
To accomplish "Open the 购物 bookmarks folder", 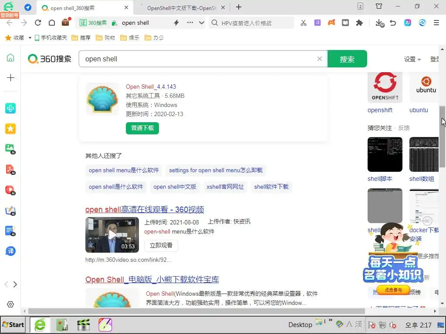I will (105, 37).
